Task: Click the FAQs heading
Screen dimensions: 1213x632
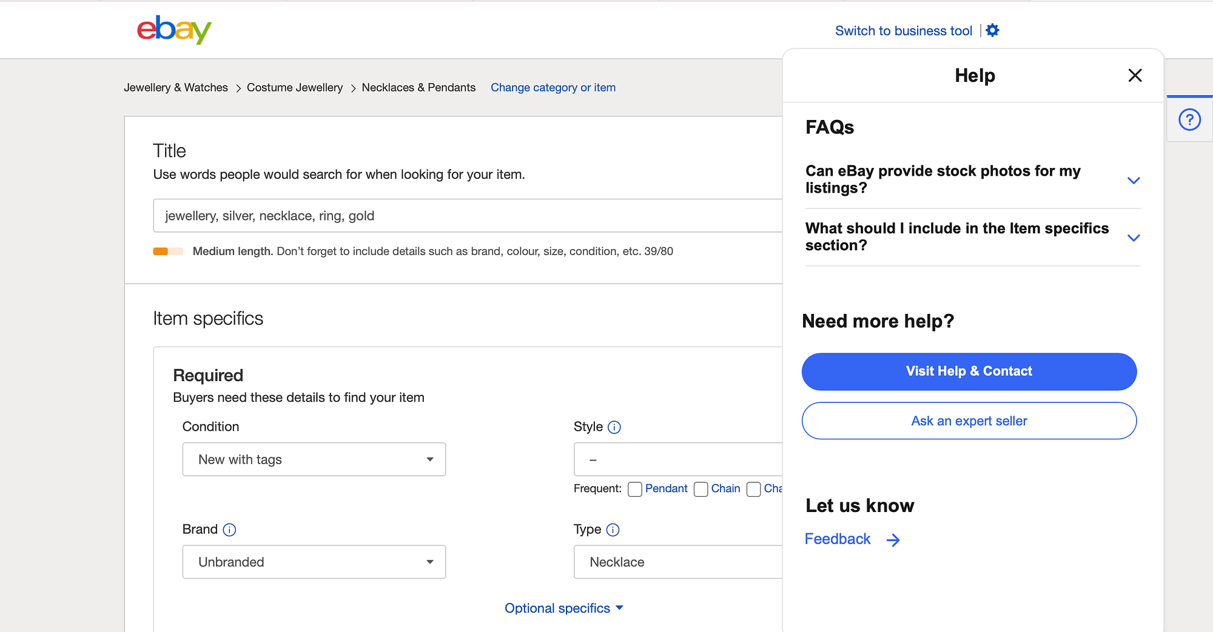Action: pos(830,127)
